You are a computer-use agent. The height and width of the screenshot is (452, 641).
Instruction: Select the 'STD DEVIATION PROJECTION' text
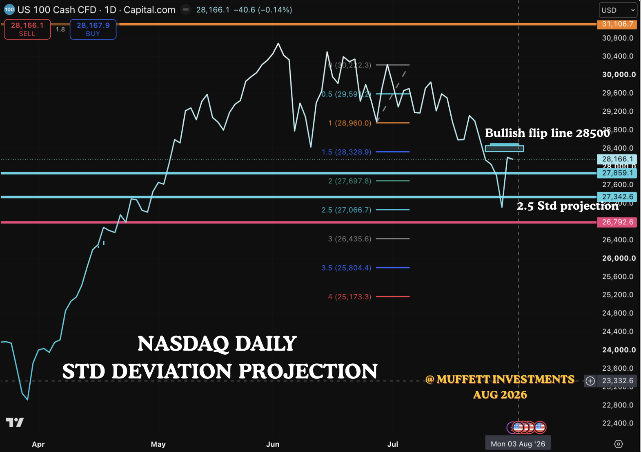[220, 371]
